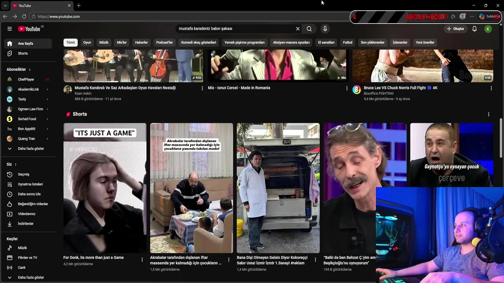Select the Oyun filter chip
This screenshot has width=504, height=283.
click(87, 42)
